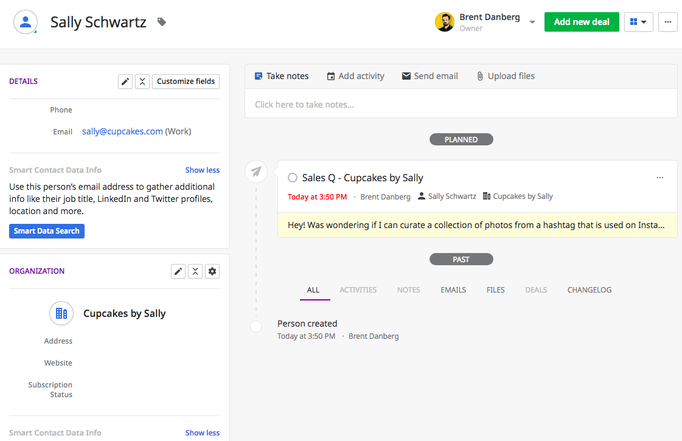682x441 pixels.
Task: Mark Sales Q activity as done
Action: (x=293, y=178)
